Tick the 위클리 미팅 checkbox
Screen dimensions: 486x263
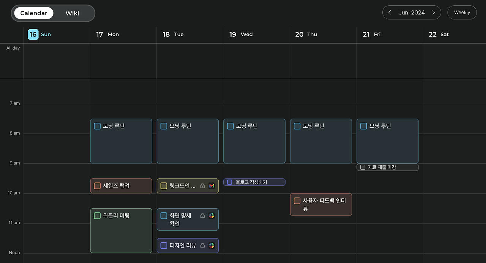coord(97,215)
